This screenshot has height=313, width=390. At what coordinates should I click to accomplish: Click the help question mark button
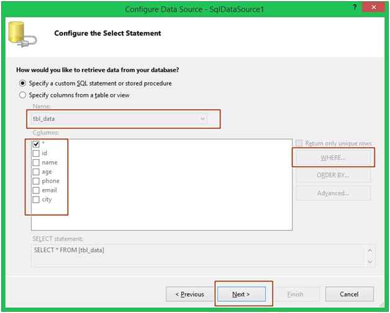(x=355, y=7)
